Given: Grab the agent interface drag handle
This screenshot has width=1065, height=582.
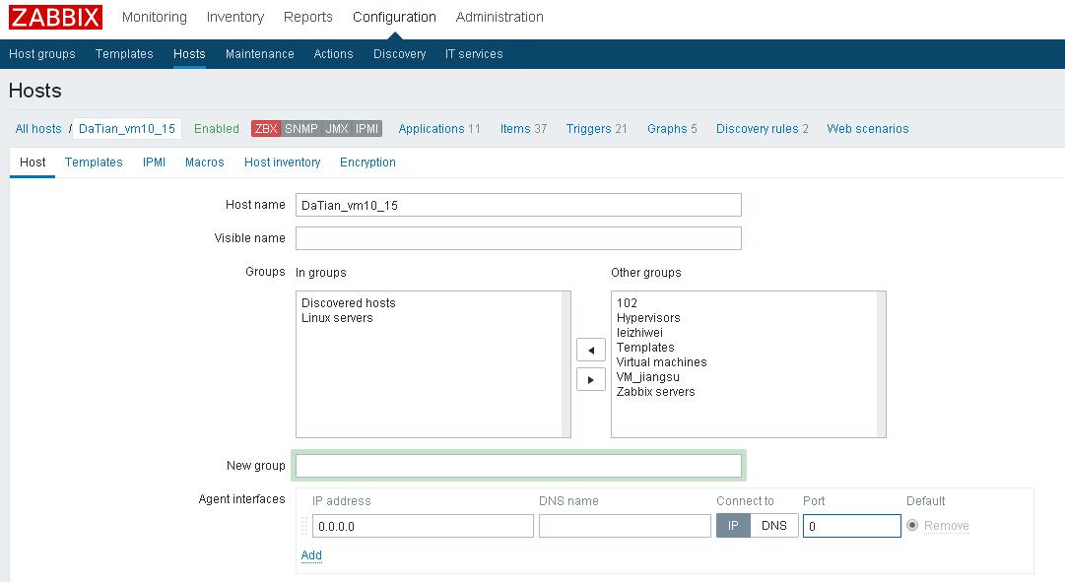Looking at the screenshot, I should [304, 526].
